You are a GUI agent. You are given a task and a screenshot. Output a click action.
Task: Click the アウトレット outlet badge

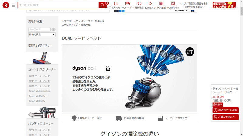190,52
